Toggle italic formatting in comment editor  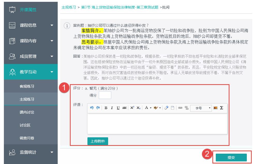(112, 108)
